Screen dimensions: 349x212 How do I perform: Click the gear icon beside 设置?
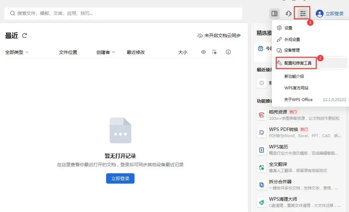(279, 28)
